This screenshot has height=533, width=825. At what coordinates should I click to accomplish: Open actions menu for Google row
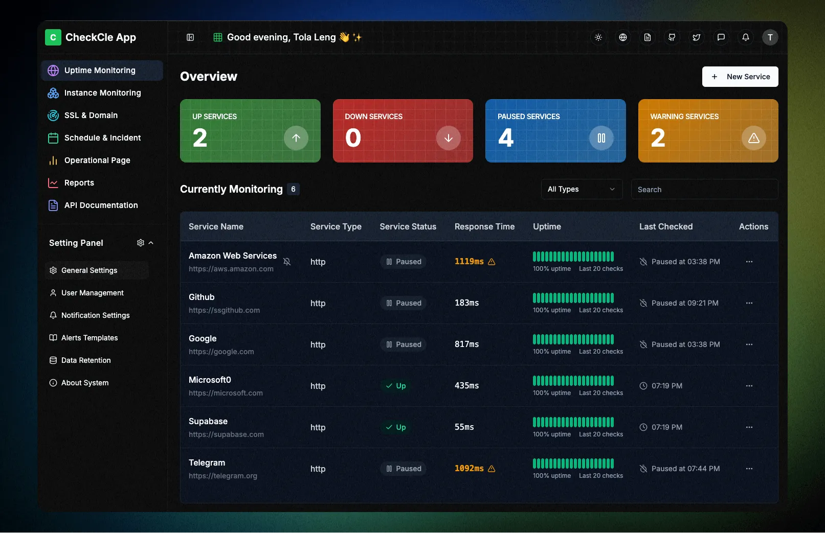pos(749,344)
